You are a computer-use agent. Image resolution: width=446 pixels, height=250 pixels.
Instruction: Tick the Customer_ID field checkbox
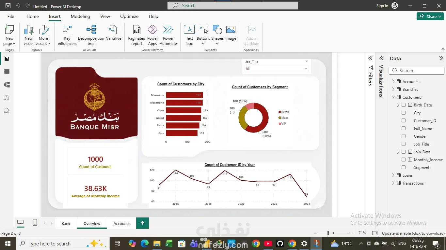(x=404, y=121)
